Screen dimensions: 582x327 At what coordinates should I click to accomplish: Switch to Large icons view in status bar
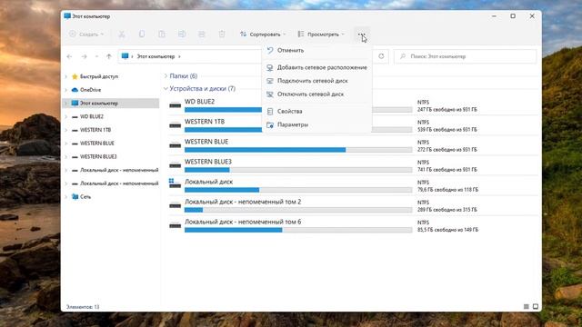536,307
